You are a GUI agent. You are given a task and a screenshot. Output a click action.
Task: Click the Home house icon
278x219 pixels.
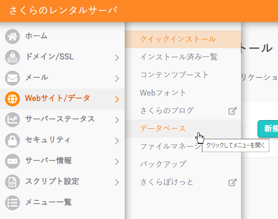click(x=12, y=37)
